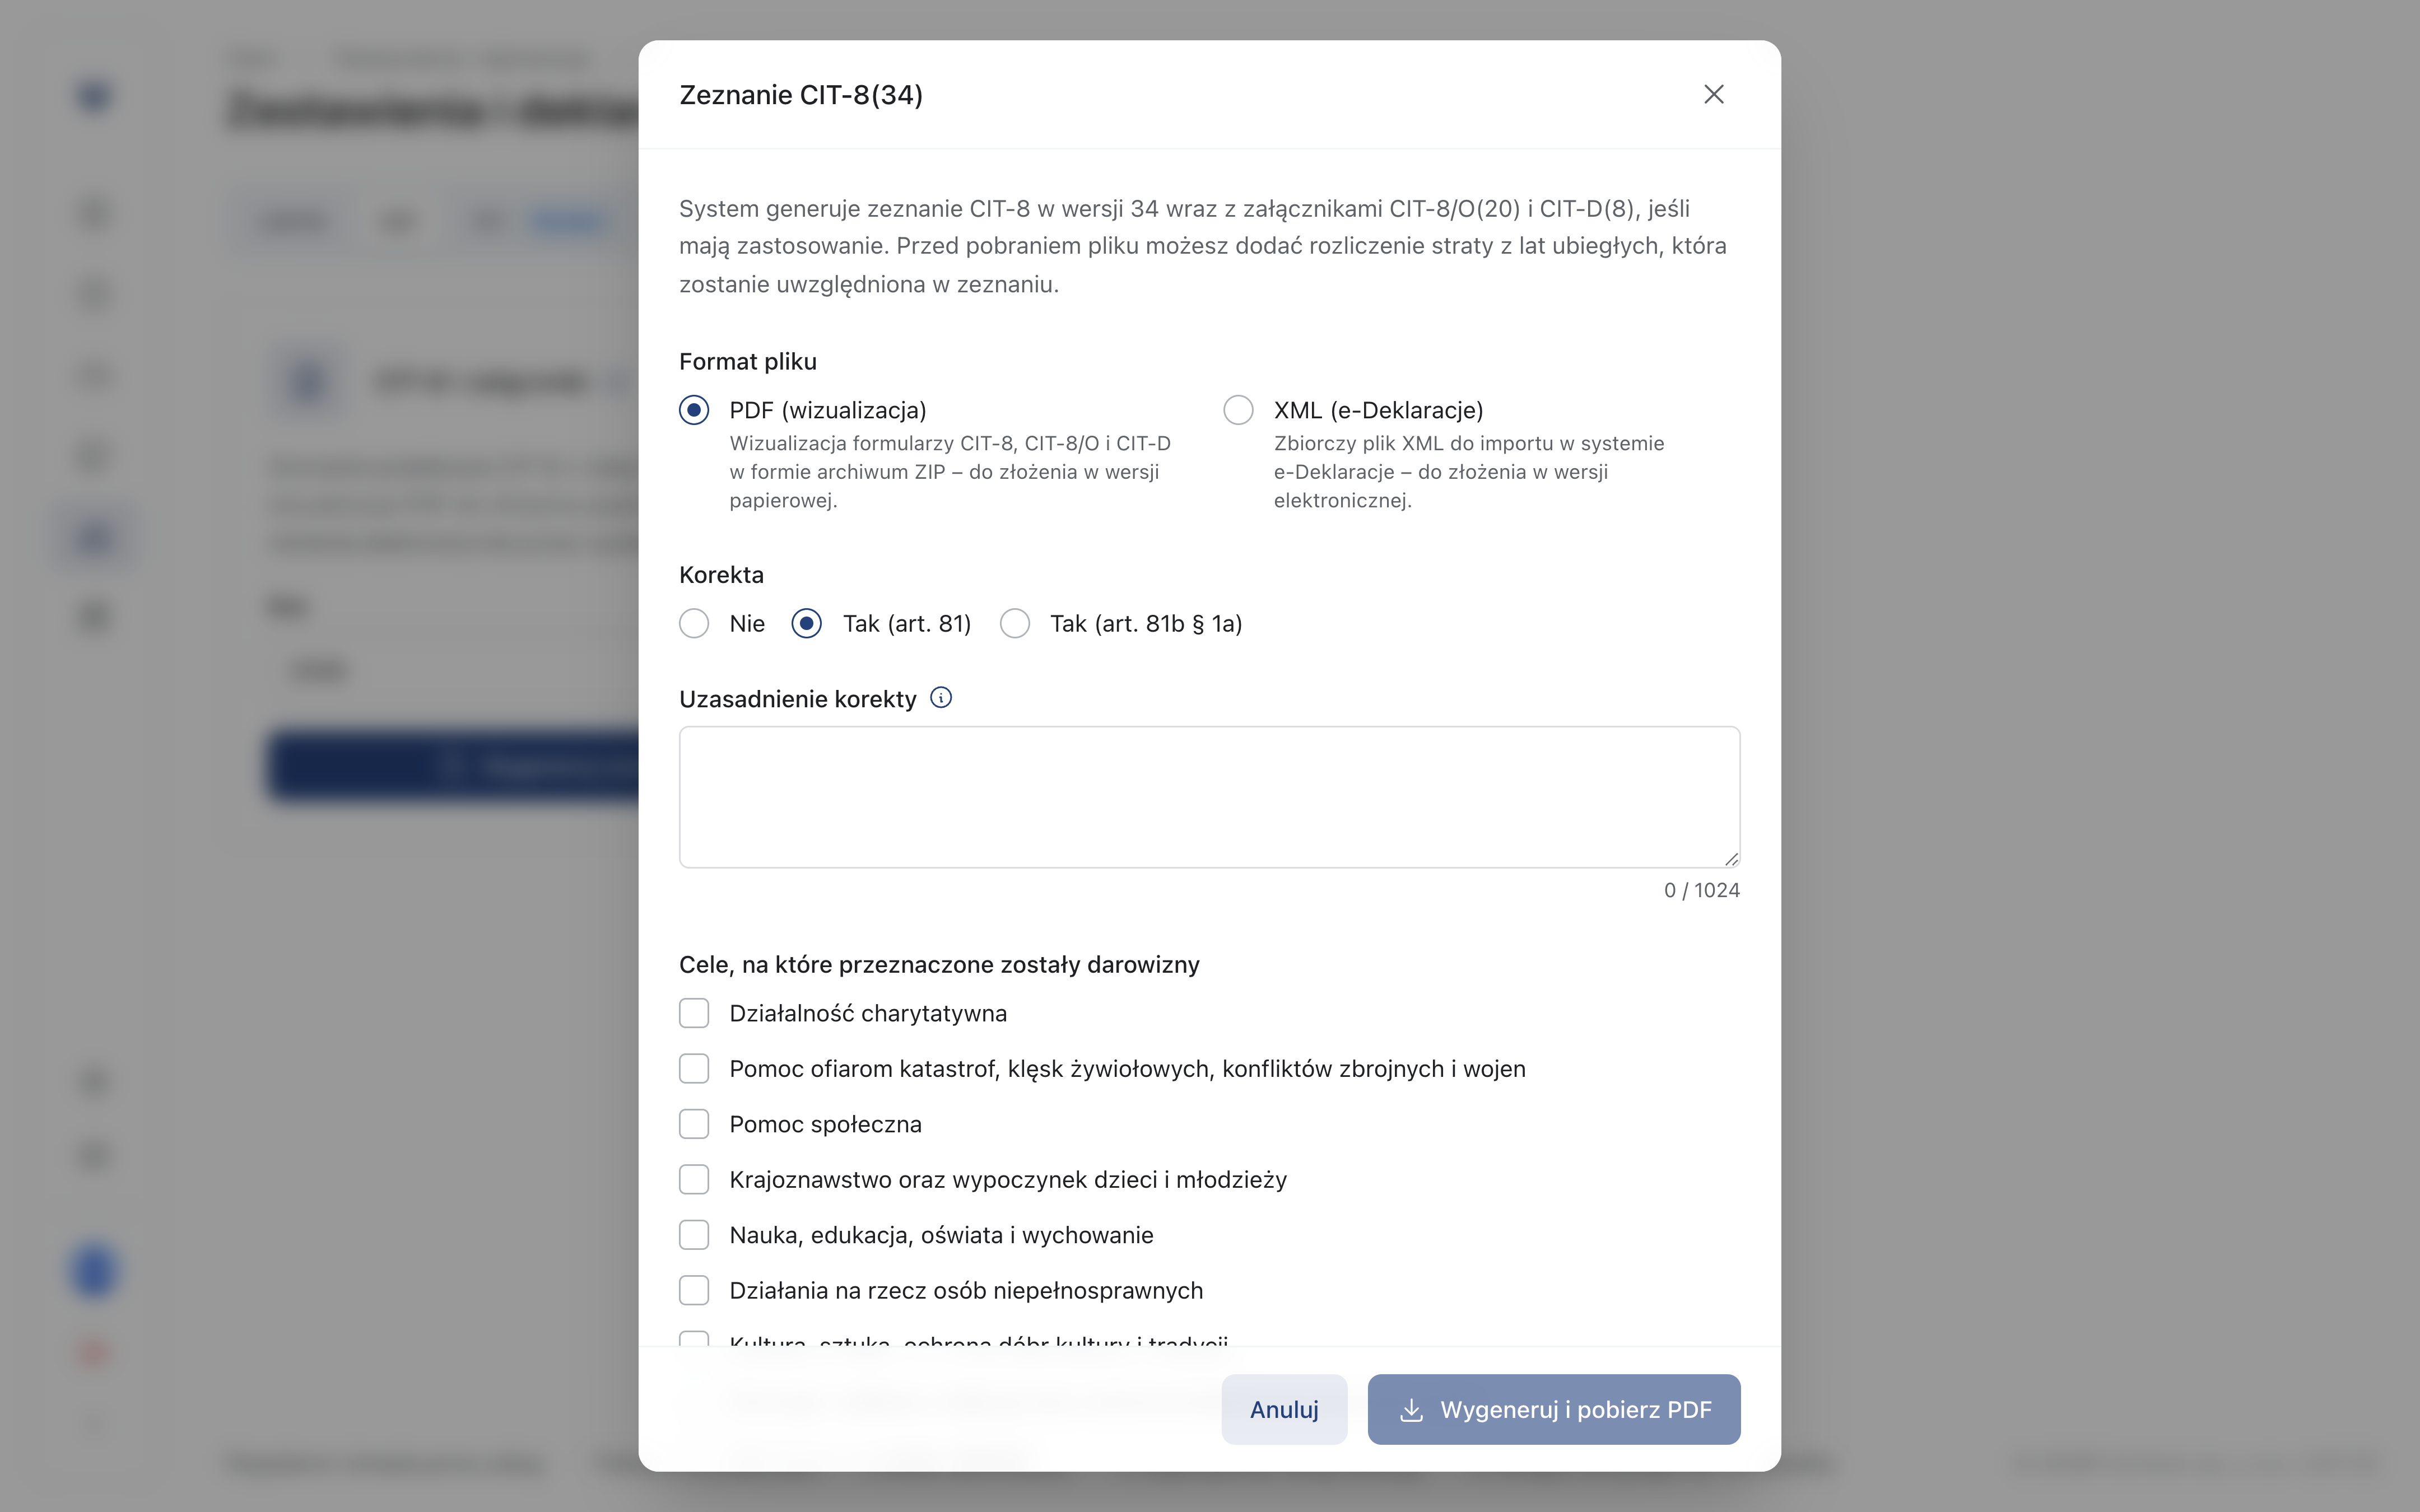The height and width of the screenshot is (1512, 2420).
Task: Choose Nie for Korekta
Action: 694,624
